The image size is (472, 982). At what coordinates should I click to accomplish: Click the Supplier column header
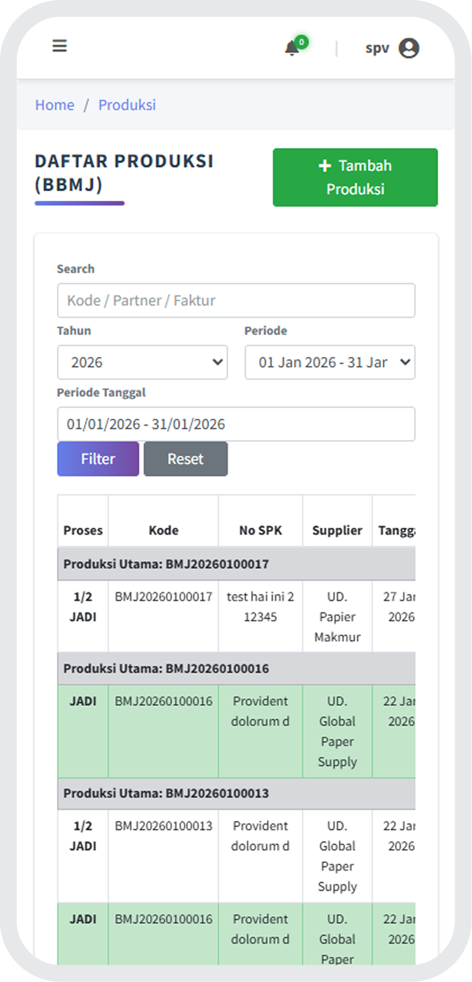pyautogui.click(x=337, y=530)
